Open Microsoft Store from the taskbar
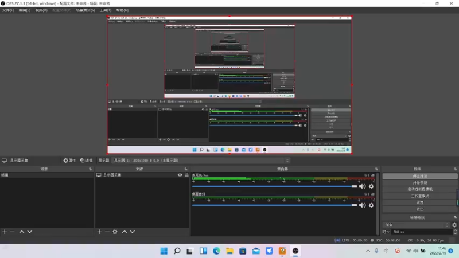 click(x=243, y=251)
